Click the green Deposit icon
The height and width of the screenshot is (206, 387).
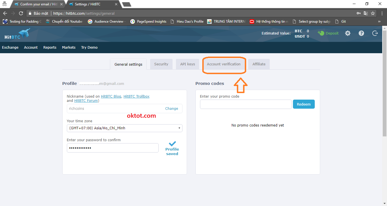coord(321,33)
